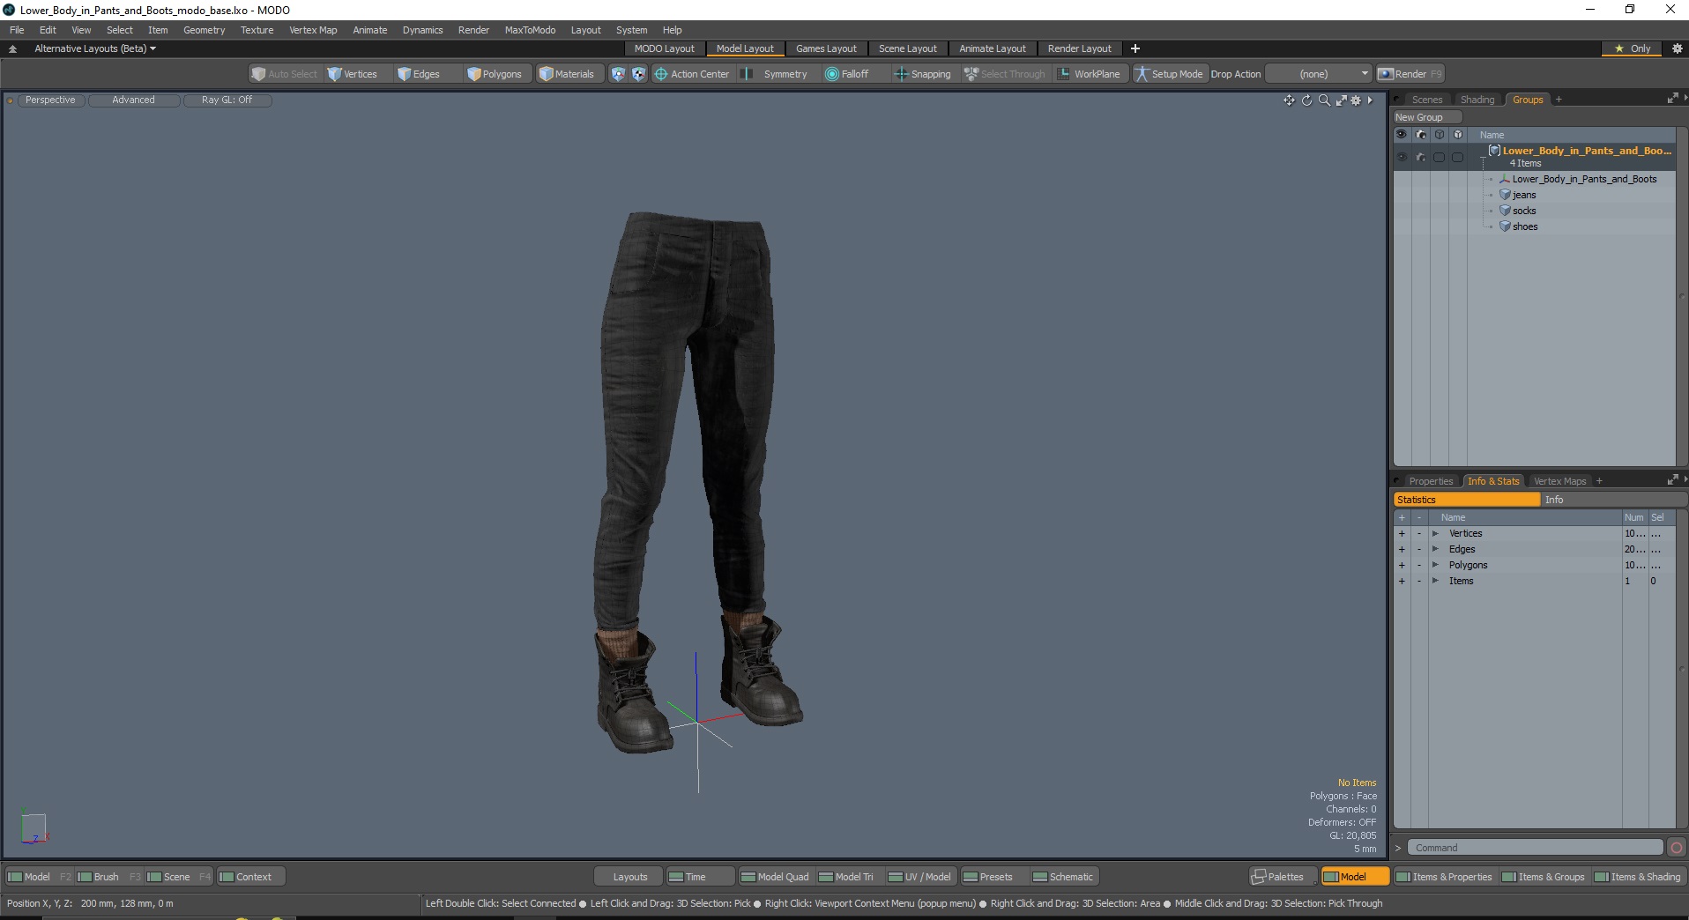Open Action Center options
Viewport: 1689px width, 920px height.
pyautogui.click(x=692, y=74)
